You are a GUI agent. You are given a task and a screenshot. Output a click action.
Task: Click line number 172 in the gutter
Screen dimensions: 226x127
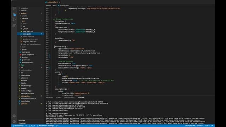pyautogui.click(x=47, y=68)
